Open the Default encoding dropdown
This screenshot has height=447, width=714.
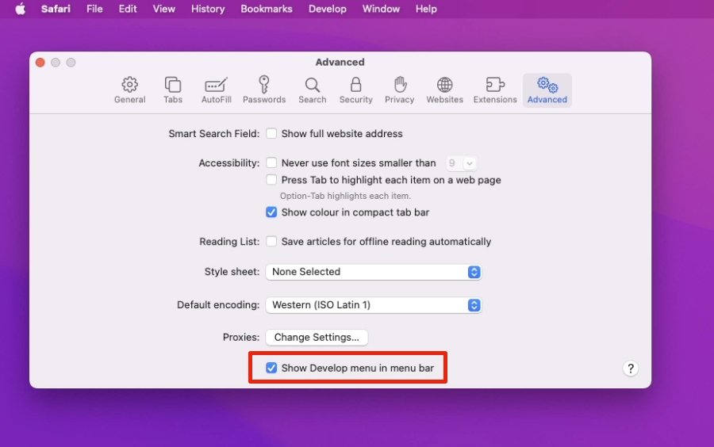point(374,305)
